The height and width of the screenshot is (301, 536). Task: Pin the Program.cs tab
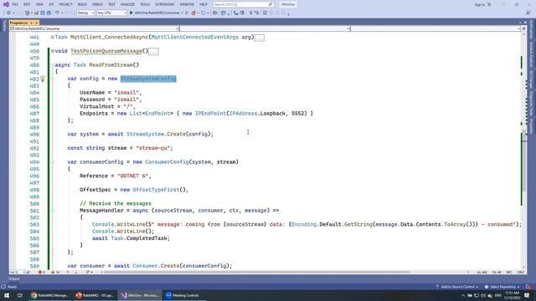click(32, 23)
